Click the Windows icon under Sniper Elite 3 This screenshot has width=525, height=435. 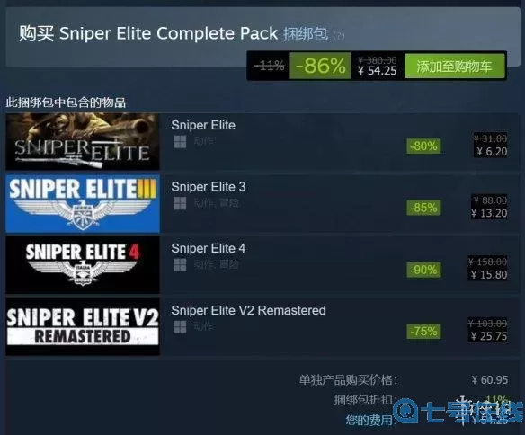tap(180, 203)
